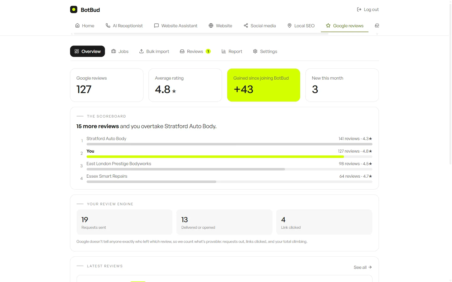Click the Log out arrow icon
The width and height of the screenshot is (452, 282).
[359, 9]
